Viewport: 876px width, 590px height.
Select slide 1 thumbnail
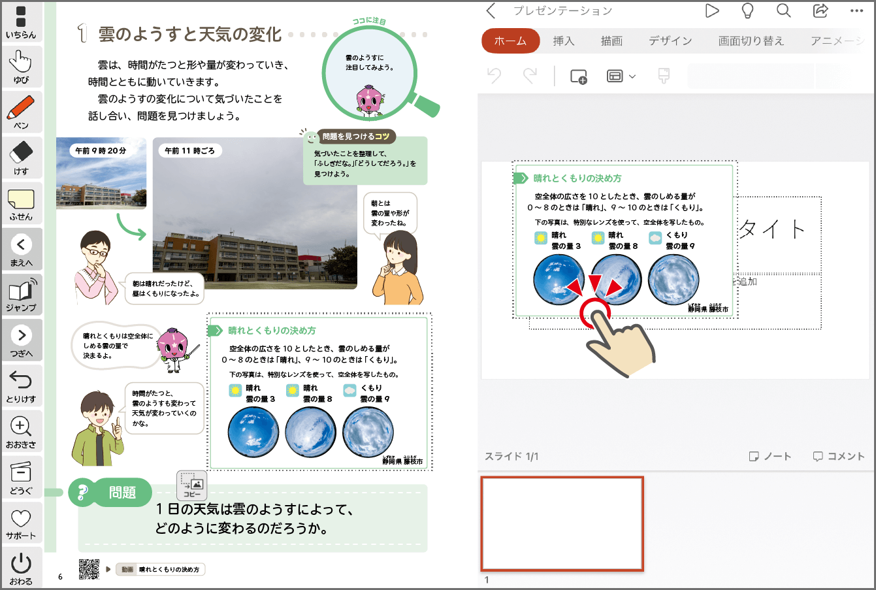point(562,524)
